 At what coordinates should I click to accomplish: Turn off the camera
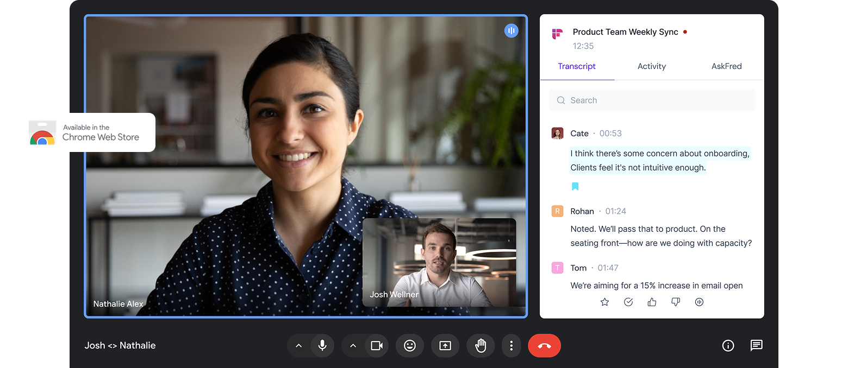point(377,346)
